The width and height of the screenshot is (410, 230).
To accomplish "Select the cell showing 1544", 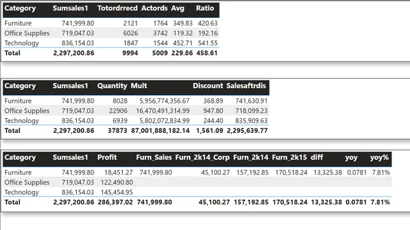I will click(160, 43).
